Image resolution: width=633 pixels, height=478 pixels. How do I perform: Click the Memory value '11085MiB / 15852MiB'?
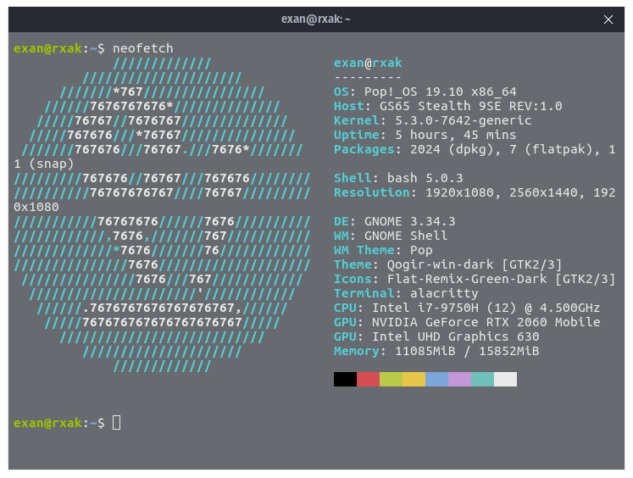[x=467, y=351]
